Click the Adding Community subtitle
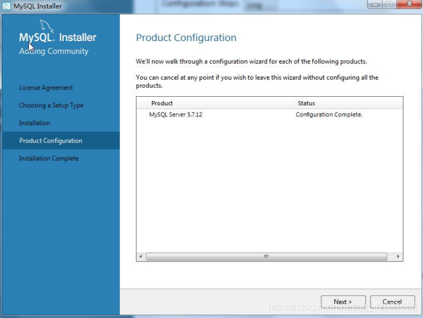The image size is (423, 318). (54, 51)
